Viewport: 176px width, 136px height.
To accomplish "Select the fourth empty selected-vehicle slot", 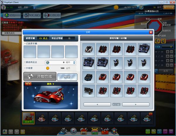I will (71, 52).
